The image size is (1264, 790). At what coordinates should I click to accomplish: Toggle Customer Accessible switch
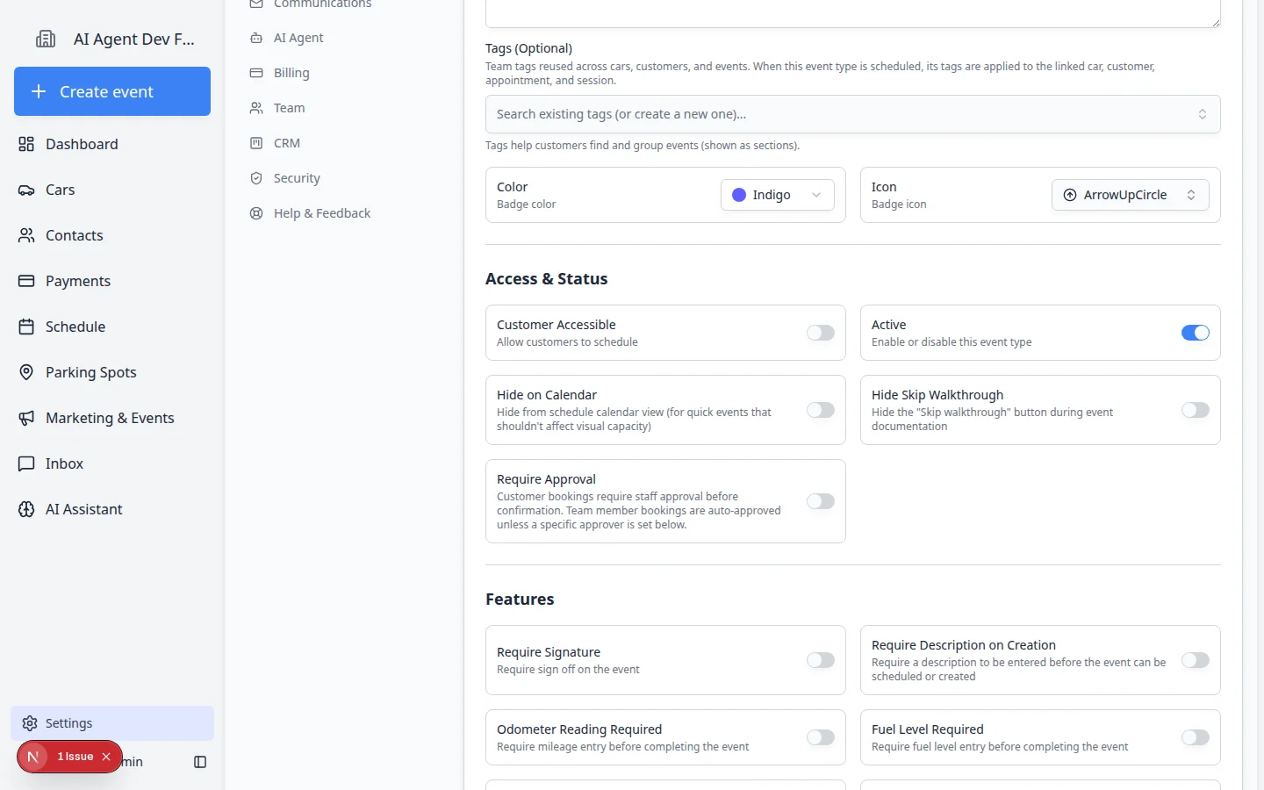click(x=821, y=333)
